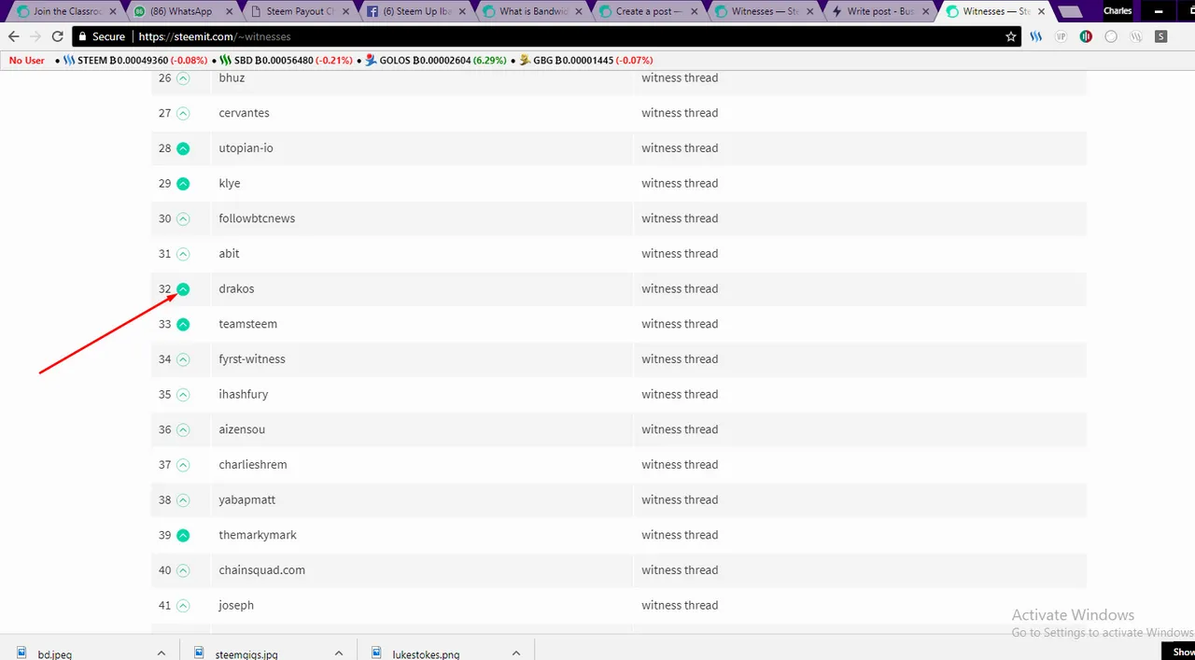
Task: Click the browser forward arrow
Action: [35, 36]
